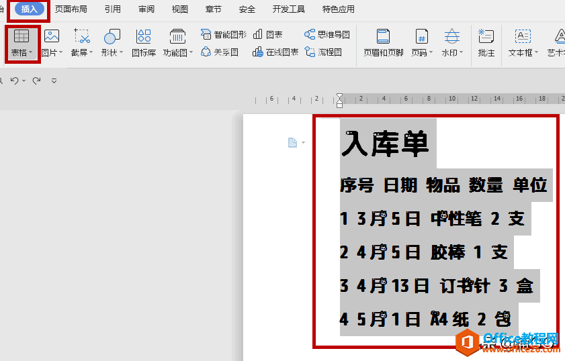The image size is (565, 361).
Task: Click the 功能图 icon
Action: [177, 36]
